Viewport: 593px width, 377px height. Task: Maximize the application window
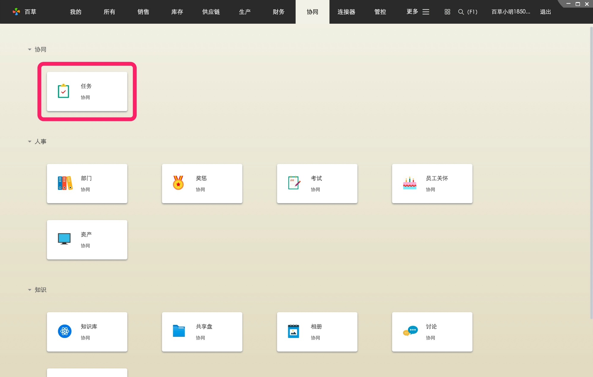pos(578,4)
